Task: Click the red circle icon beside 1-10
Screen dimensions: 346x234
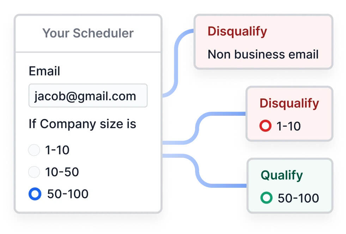Action: [265, 126]
